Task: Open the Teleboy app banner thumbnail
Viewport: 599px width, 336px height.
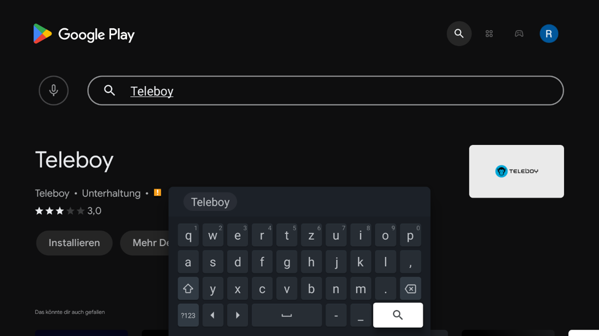Action: click(x=516, y=171)
